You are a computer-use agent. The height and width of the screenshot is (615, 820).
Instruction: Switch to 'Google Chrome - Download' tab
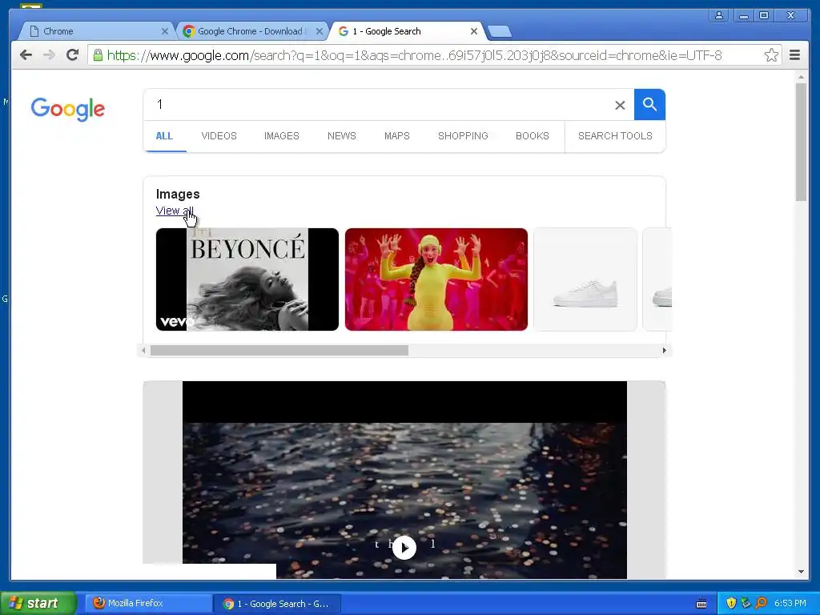(251, 31)
